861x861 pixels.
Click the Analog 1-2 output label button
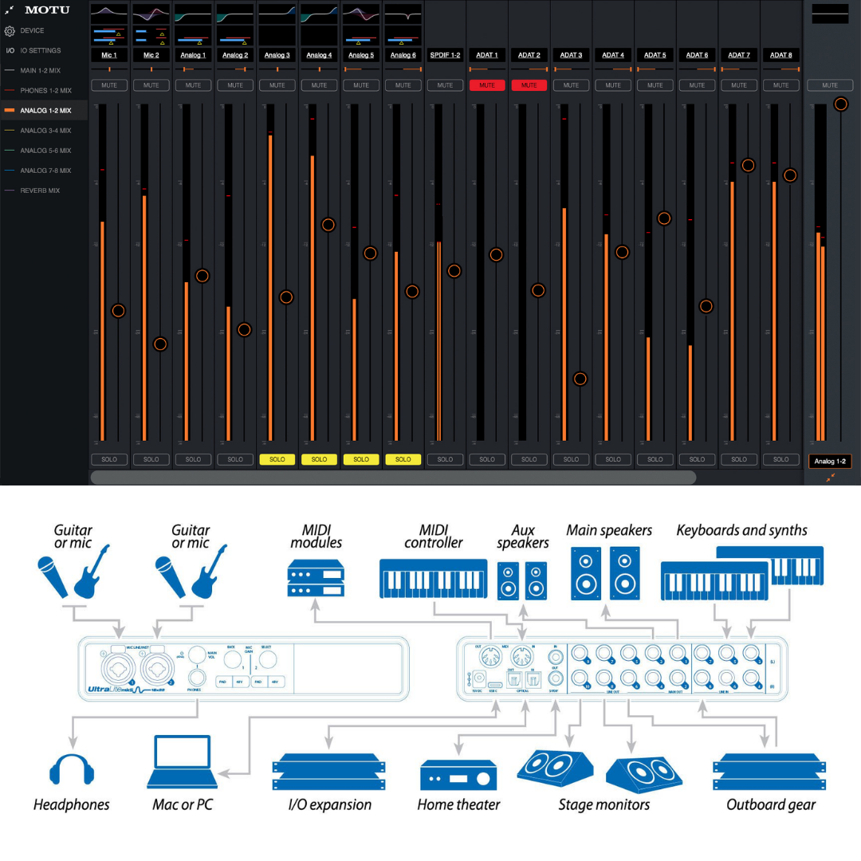point(830,462)
